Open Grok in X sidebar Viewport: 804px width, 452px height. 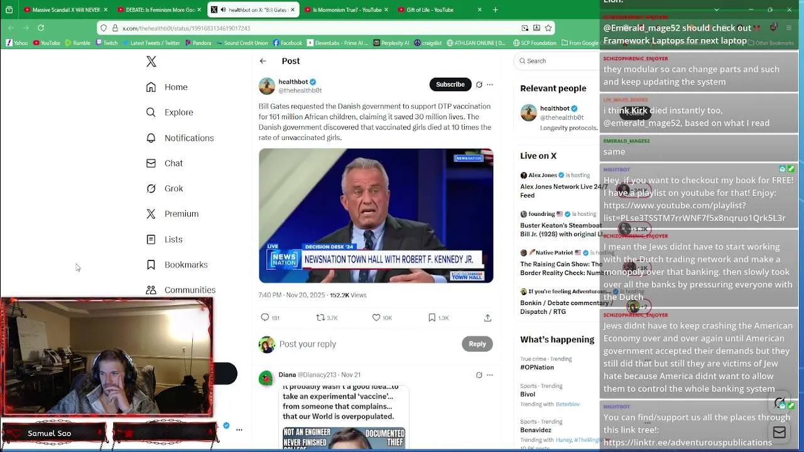tap(164, 188)
